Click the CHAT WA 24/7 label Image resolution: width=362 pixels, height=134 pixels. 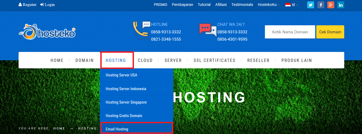click(x=231, y=24)
